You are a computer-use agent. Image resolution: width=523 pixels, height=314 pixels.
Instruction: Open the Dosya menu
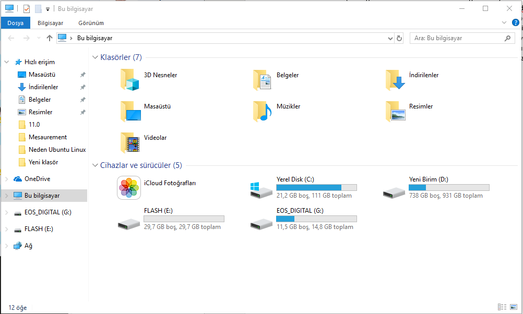[x=15, y=23]
